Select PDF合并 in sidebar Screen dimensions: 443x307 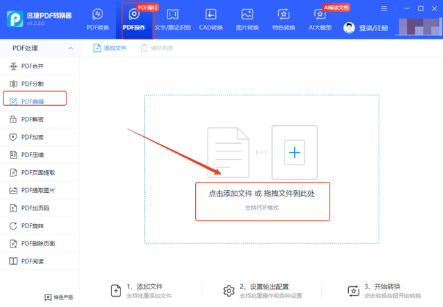point(40,66)
